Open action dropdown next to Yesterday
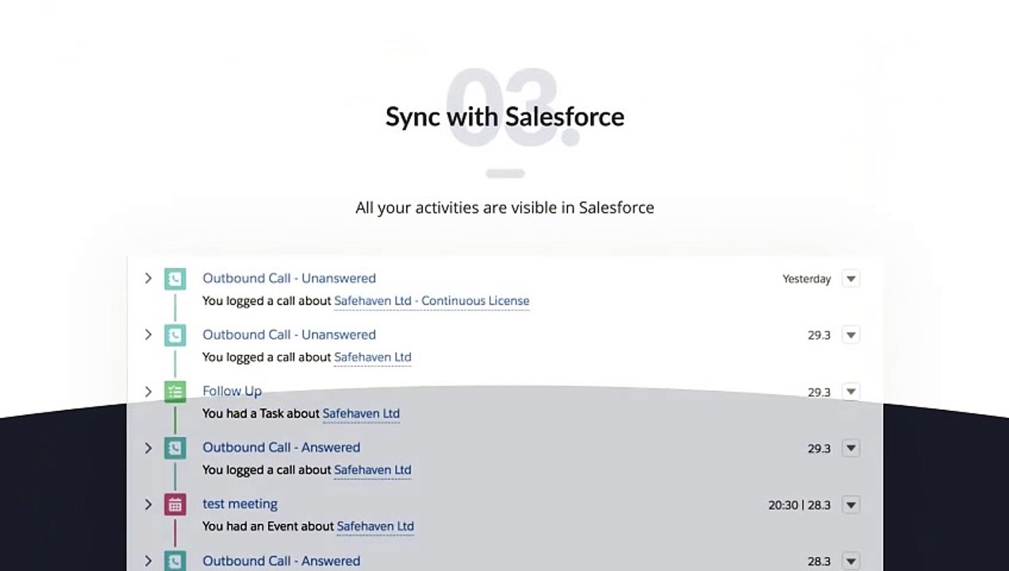 (851, 278)
